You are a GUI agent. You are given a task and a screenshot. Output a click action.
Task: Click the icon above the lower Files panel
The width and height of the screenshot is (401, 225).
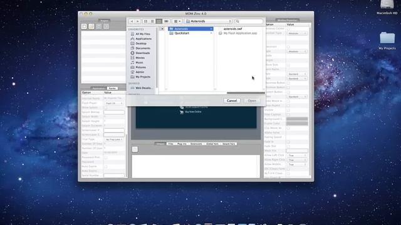coord(135,149)
